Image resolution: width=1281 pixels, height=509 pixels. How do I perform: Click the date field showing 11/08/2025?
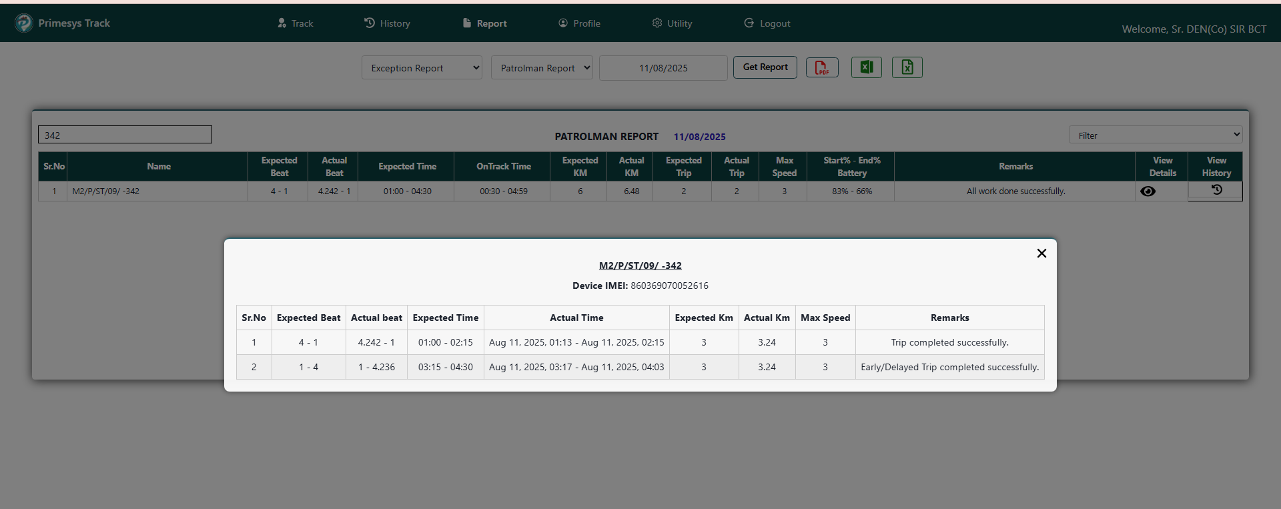663,68
